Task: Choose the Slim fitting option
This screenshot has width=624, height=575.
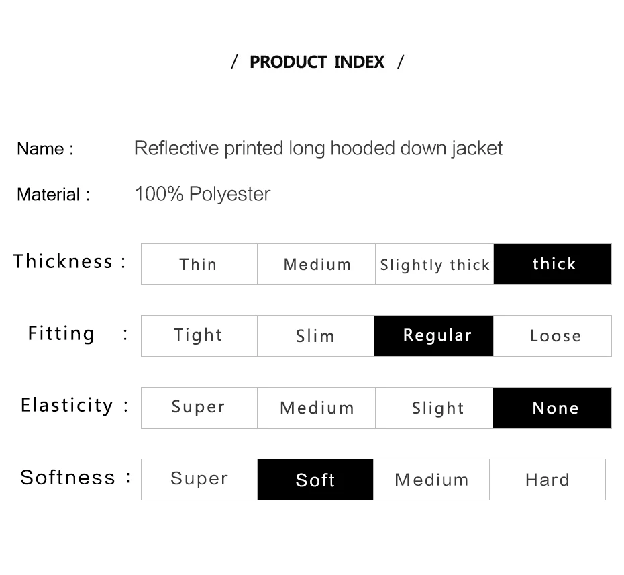Action: pyautogui.click(x=316, y=336)
